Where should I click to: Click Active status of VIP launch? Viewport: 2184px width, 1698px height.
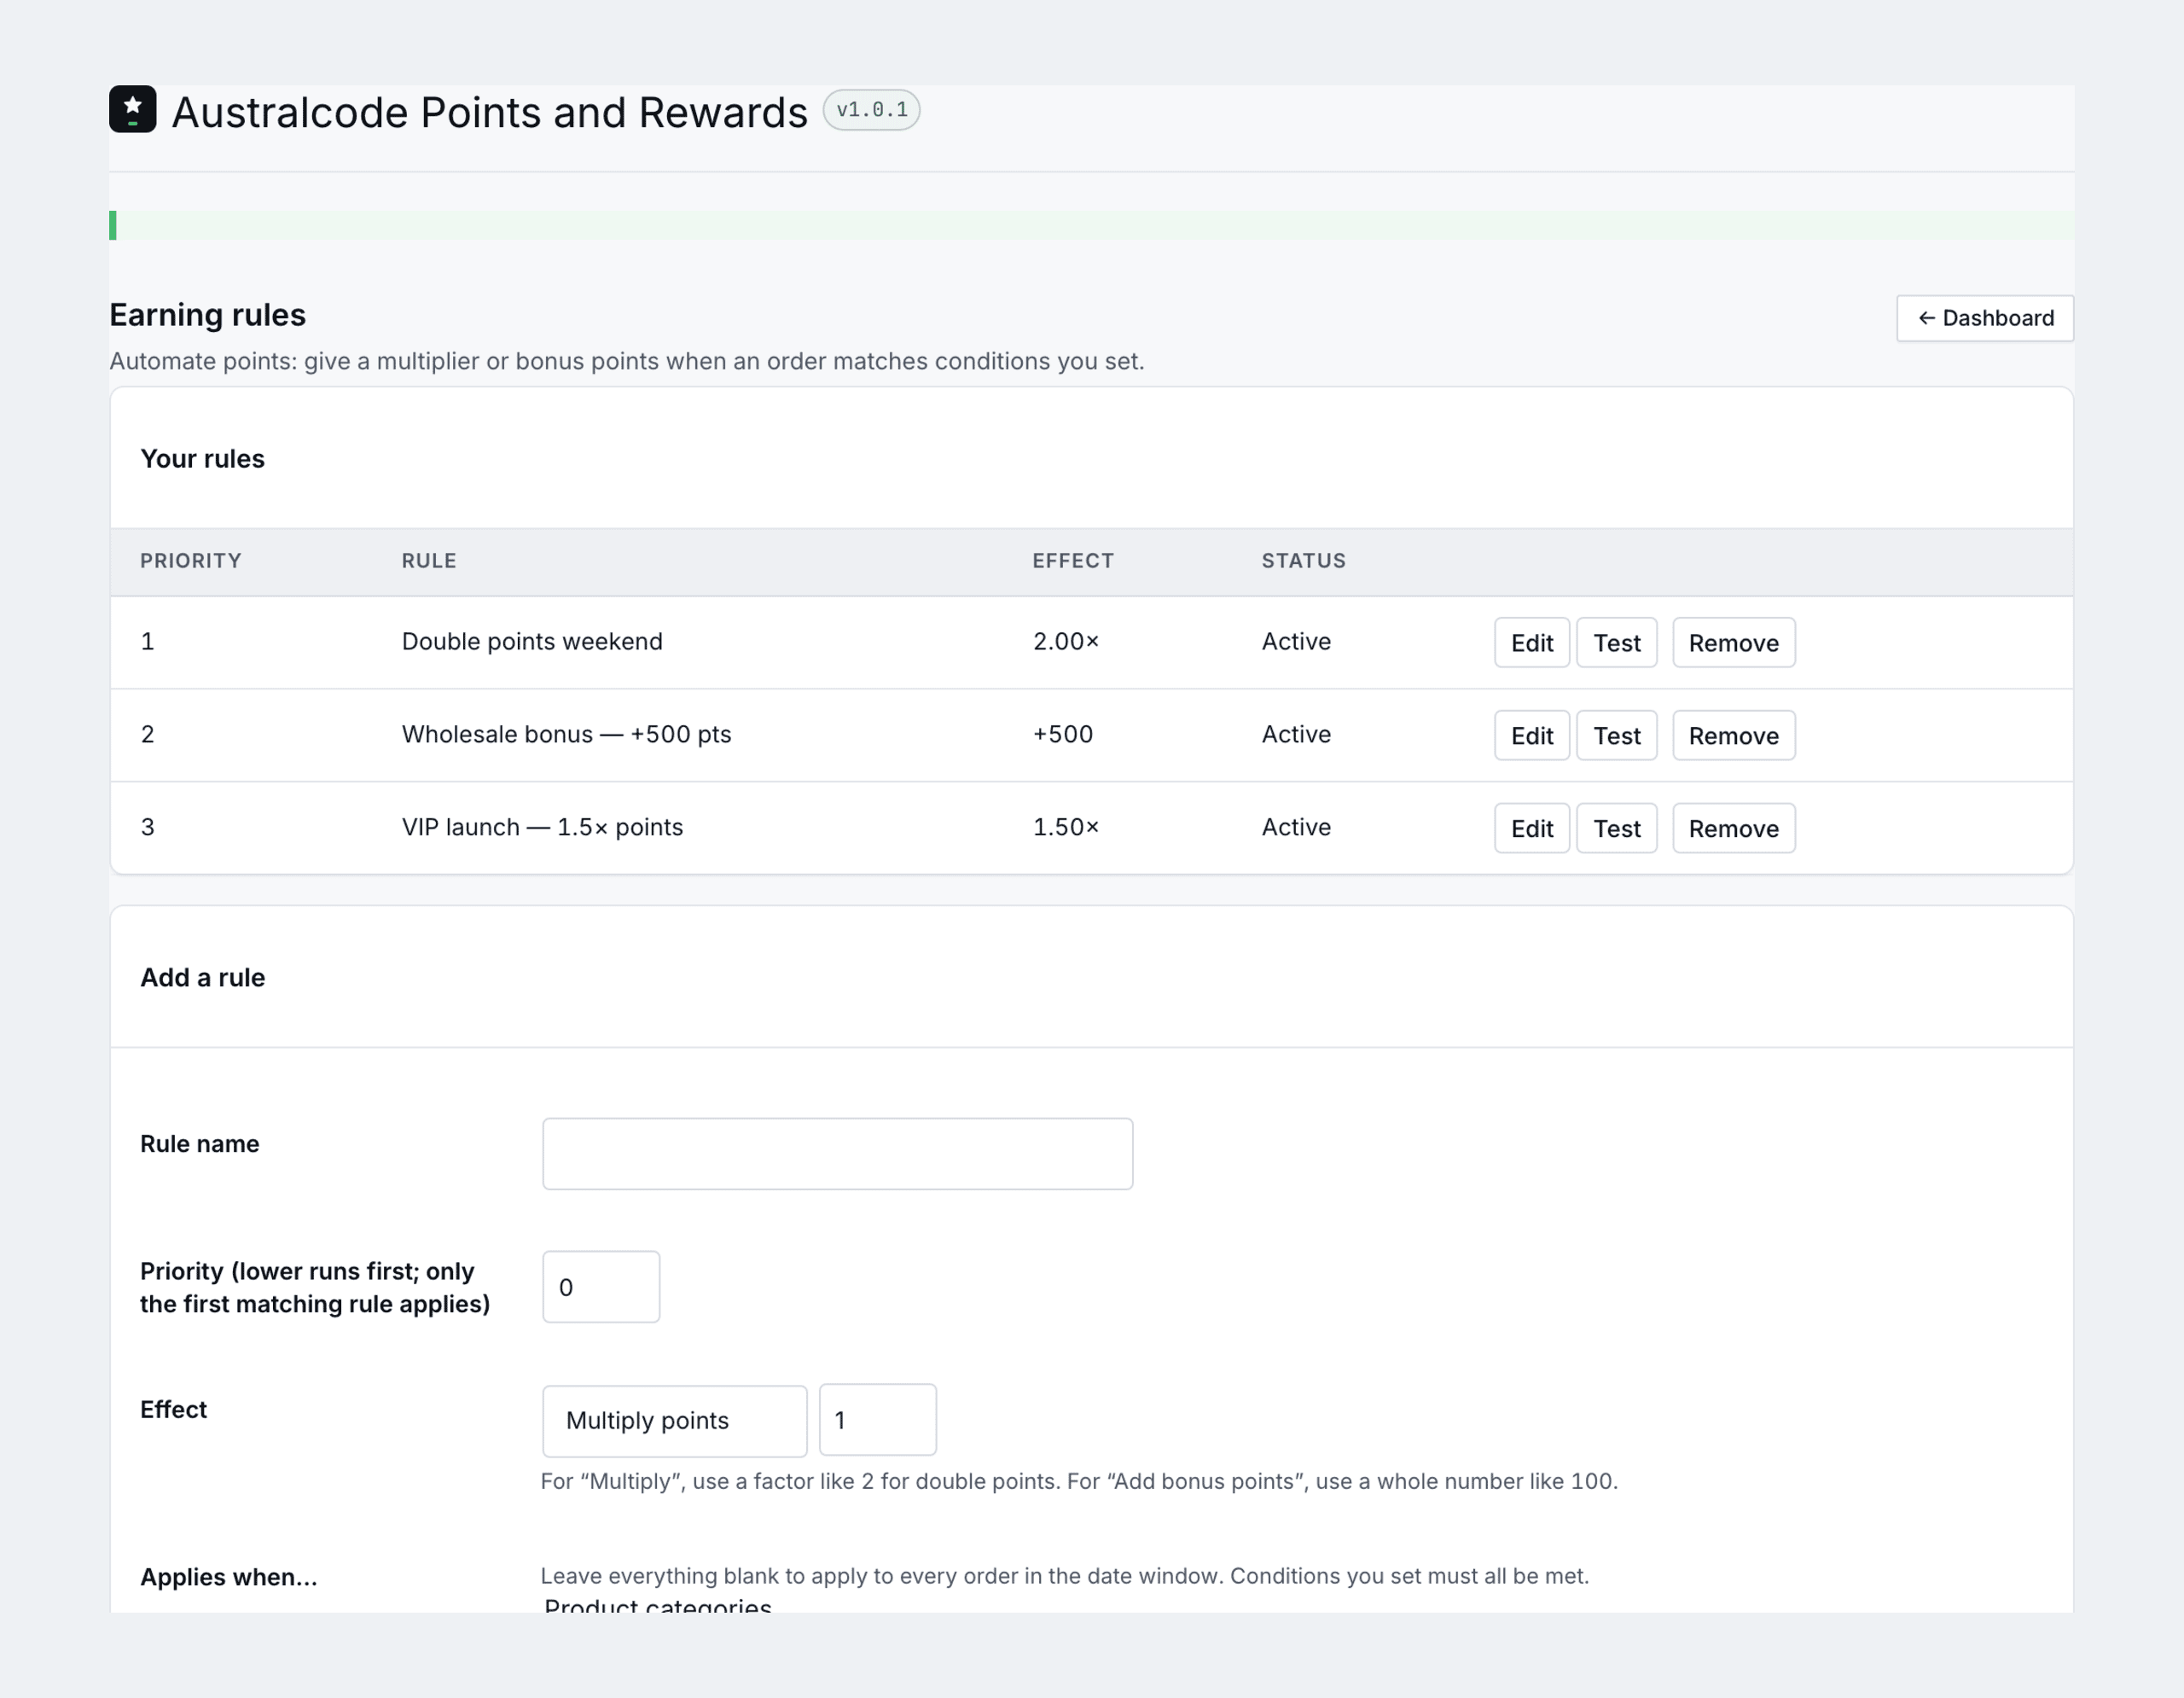(1296, 827)
